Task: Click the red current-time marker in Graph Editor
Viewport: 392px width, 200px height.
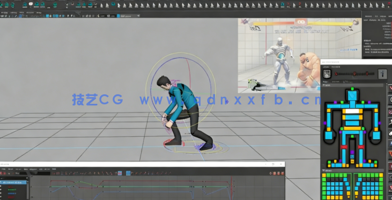Action: (x=231, y=187)
